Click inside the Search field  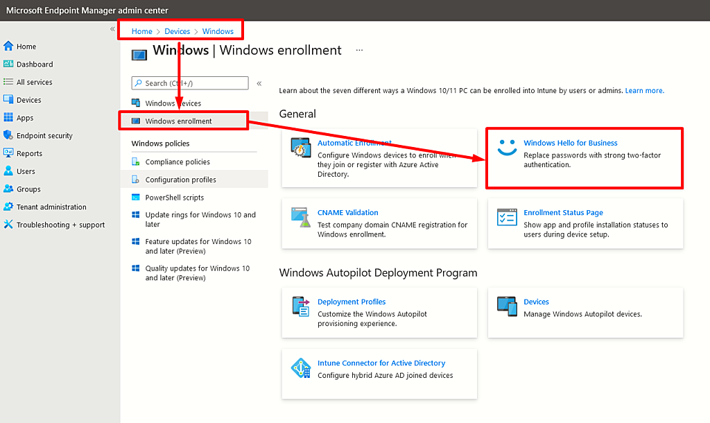(189, 83)
